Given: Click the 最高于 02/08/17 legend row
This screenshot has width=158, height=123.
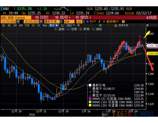Looking at the screenshot, I should pyautogui.click(x=116, y=89).
